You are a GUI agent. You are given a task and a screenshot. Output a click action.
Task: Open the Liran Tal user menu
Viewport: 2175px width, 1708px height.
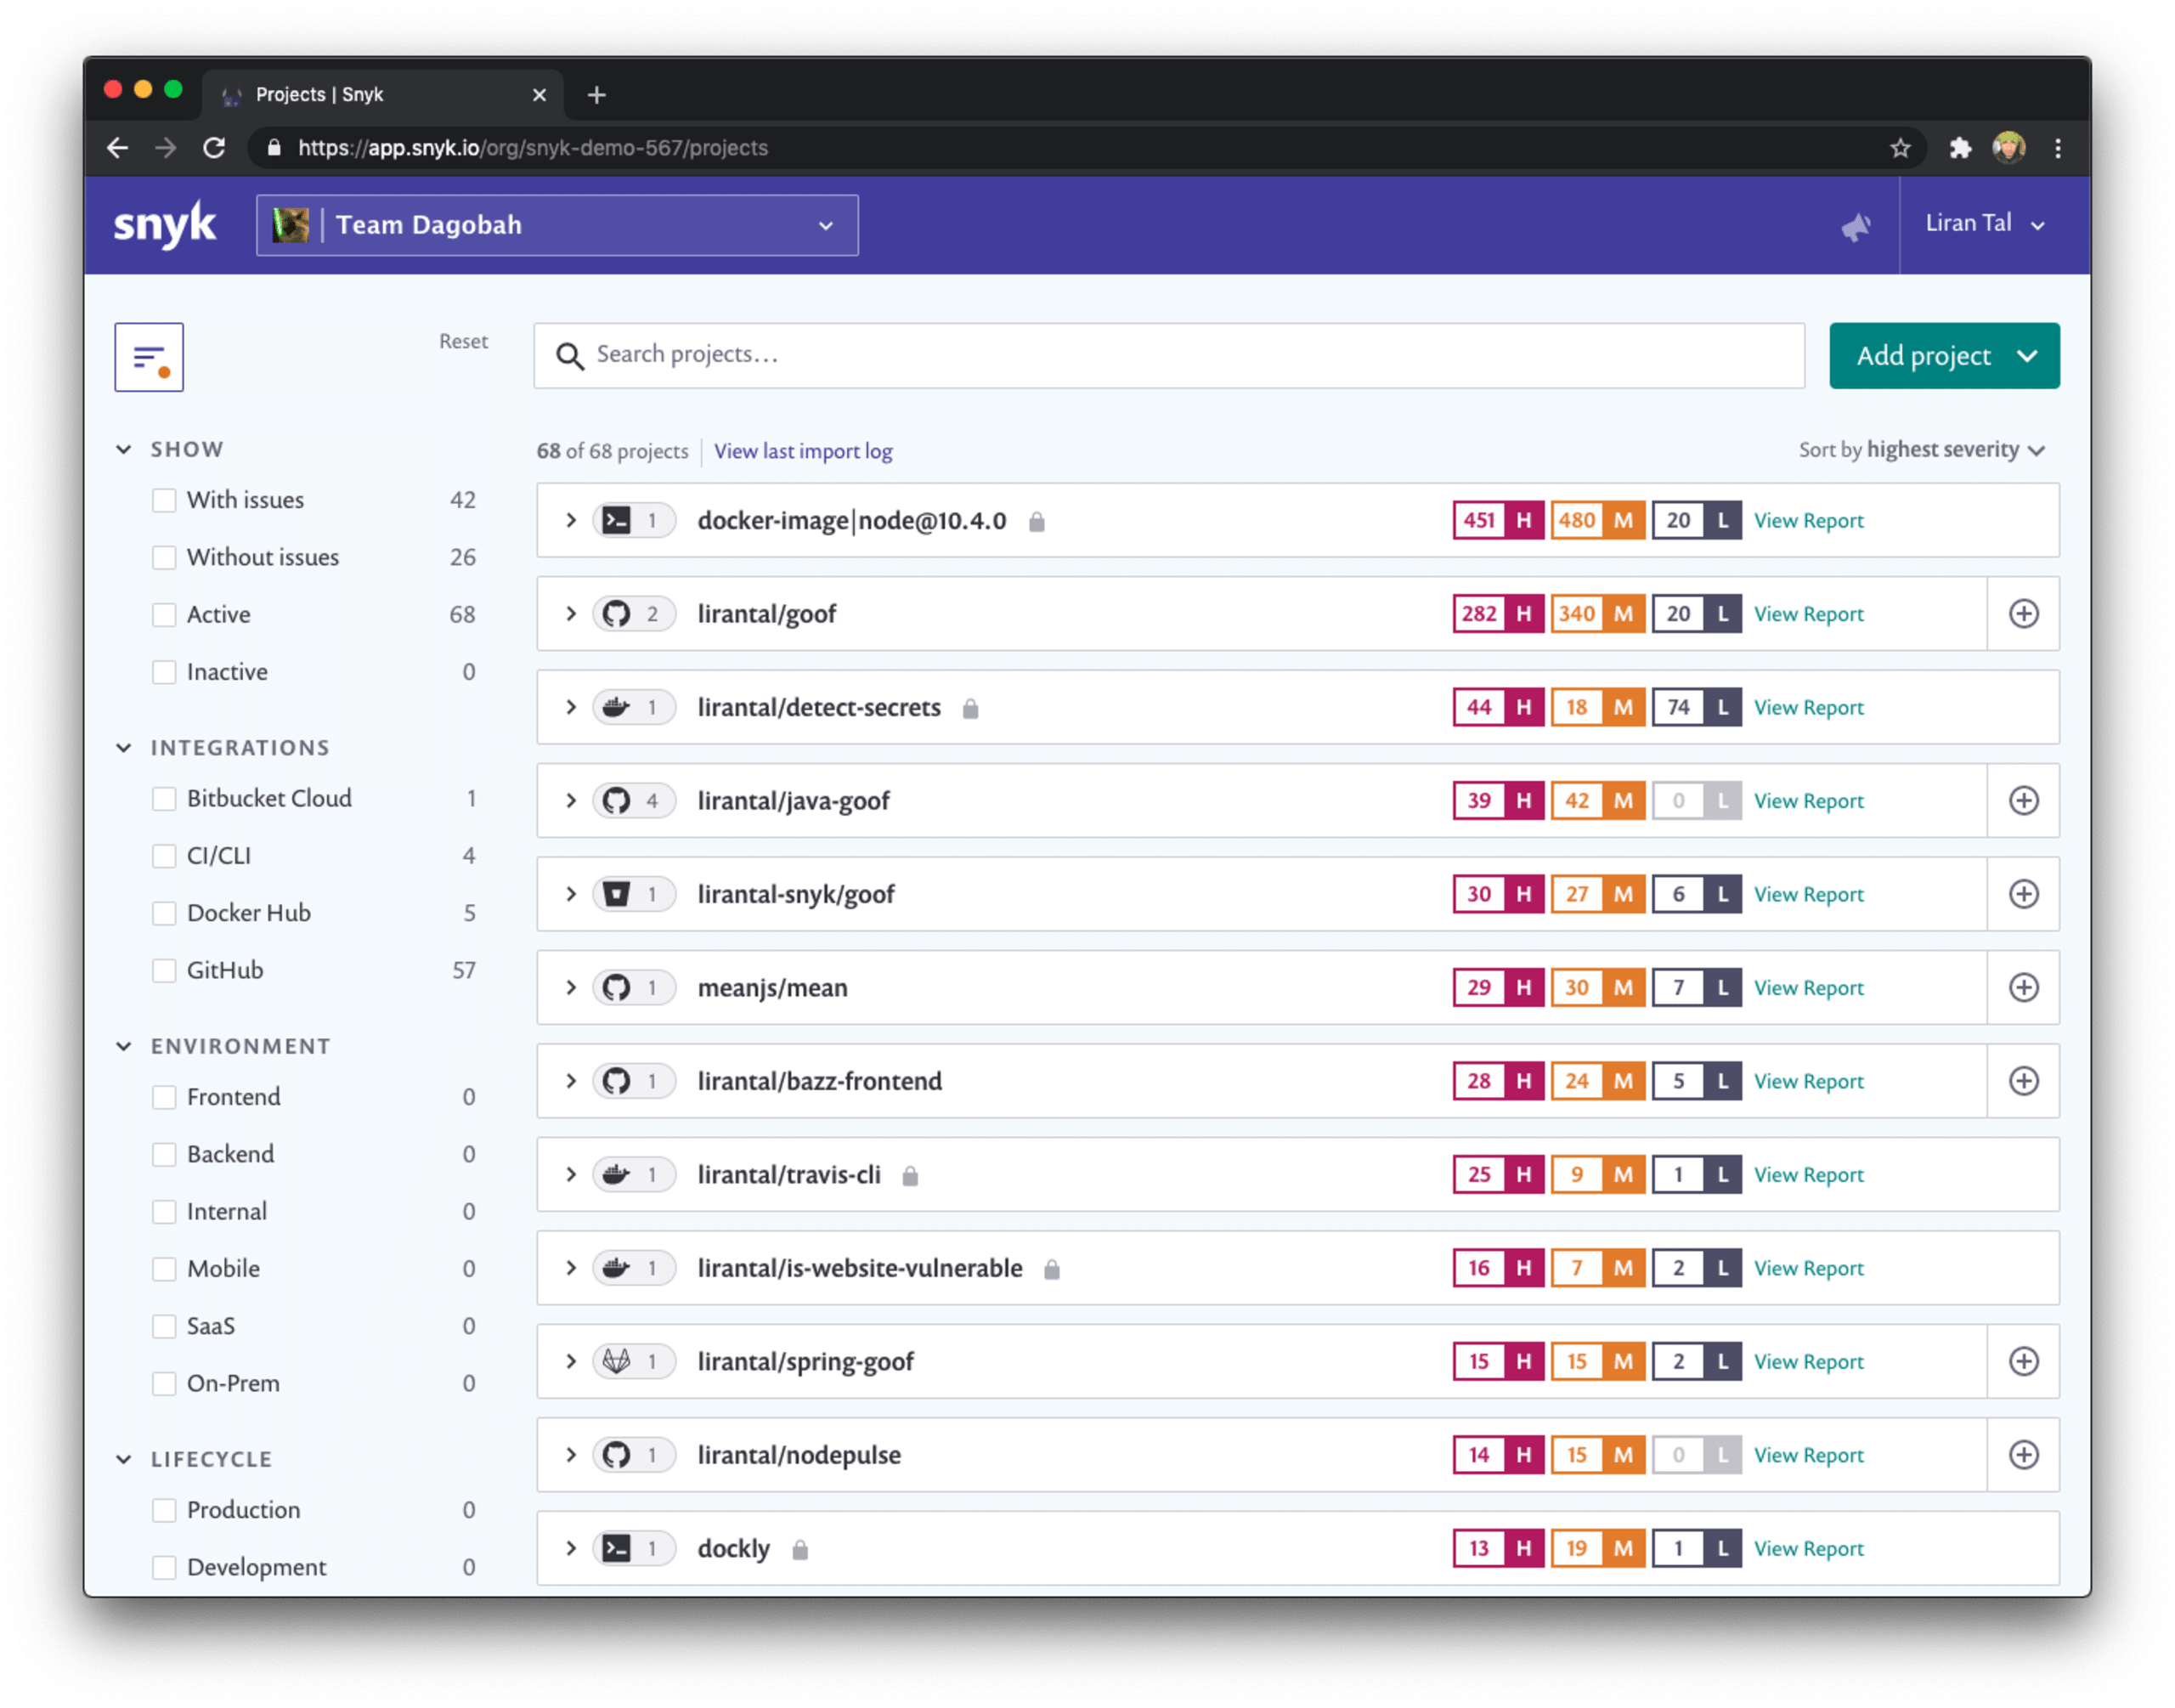[x=1984, y=224]
